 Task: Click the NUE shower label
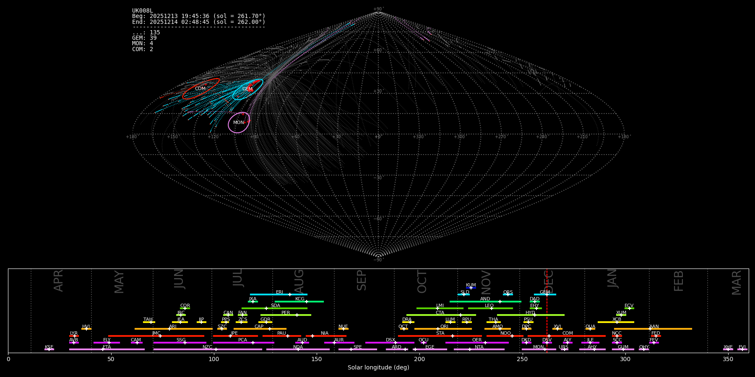pos(343,327)
